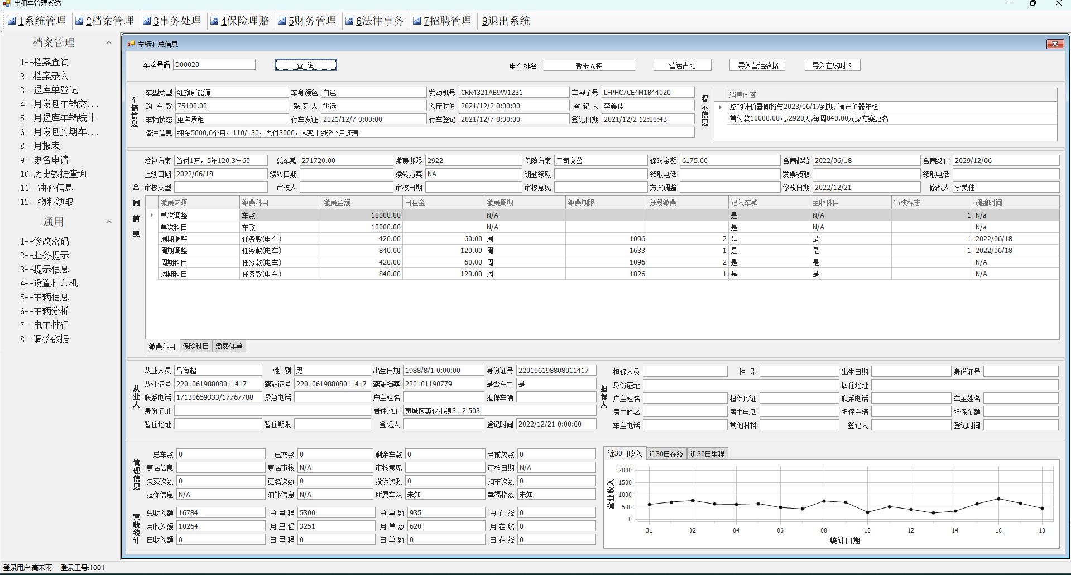
Task: Open 3--退库单登记 in the sidebar
Action: (49, 90)
